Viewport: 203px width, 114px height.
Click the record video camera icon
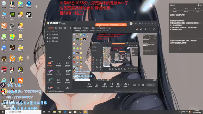click(134, 85)
